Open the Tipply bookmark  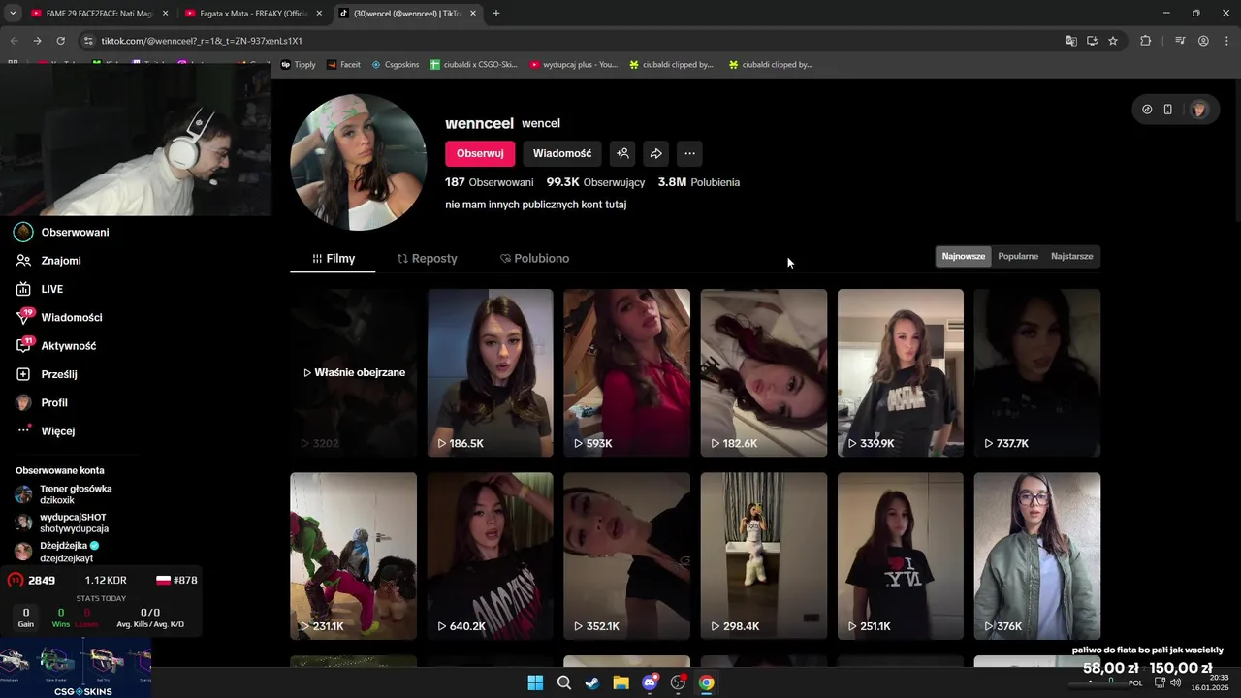tap(299, 65)
